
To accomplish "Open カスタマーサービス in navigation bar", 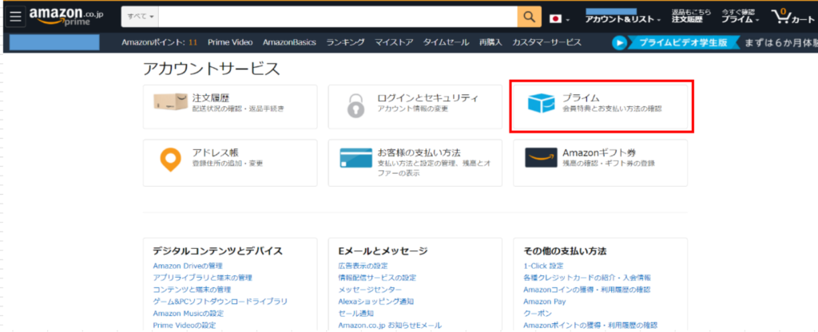I will [x=546, y=42].
